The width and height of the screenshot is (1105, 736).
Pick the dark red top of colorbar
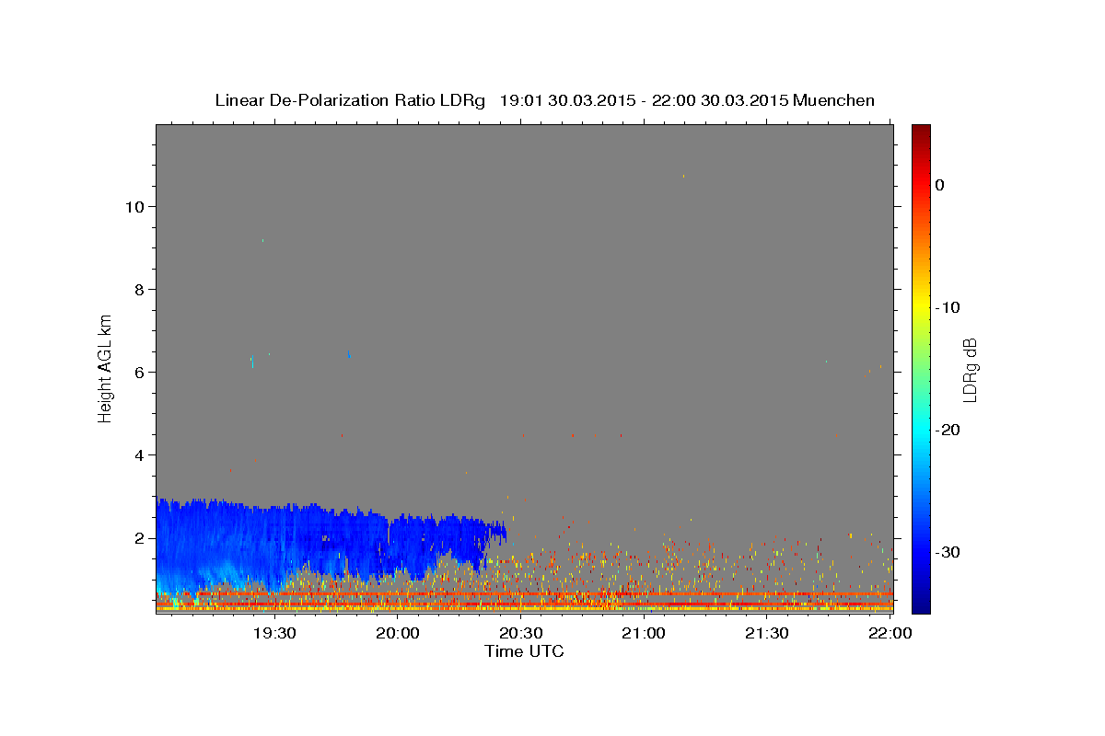coord(921,131)
